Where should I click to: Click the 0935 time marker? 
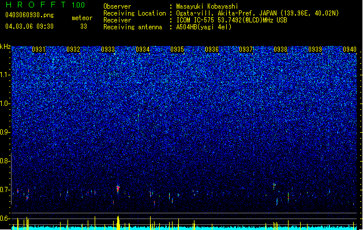pos(177,49)
